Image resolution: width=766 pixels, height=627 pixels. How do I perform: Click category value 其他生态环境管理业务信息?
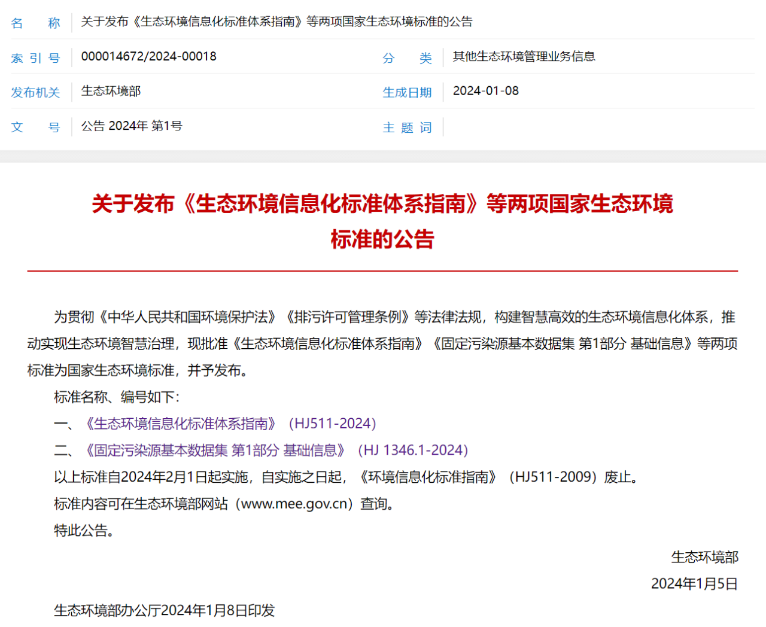click(x=524, y=56)
